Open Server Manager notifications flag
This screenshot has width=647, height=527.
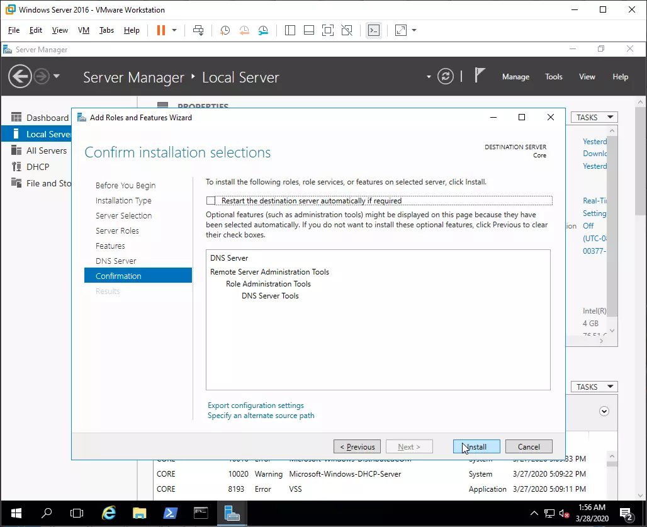[480, 76]
